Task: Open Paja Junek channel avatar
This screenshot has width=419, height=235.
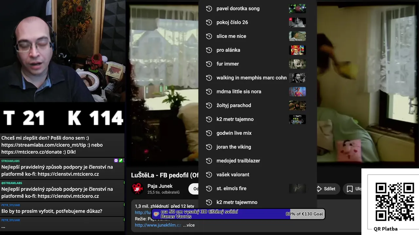Action: (x=137, y=189)
